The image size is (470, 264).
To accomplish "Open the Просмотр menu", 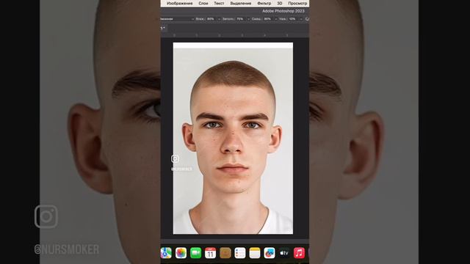I will [297, 3].
